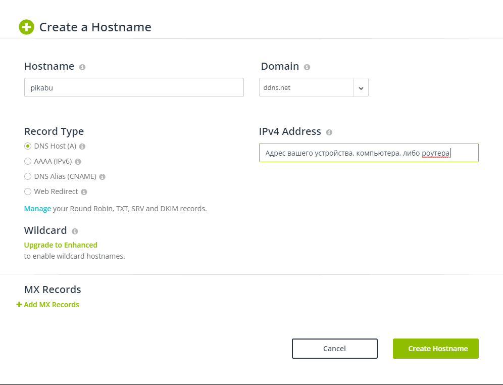The width and height of the screenshot is (503, 385).
Task: Click the info icon next to Web Redirect
Action: (x=84, y=192)
